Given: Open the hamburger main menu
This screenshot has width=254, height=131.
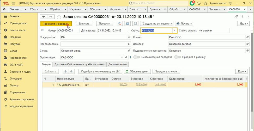Looking at the screenshot, I should click(x=14, y=3).
